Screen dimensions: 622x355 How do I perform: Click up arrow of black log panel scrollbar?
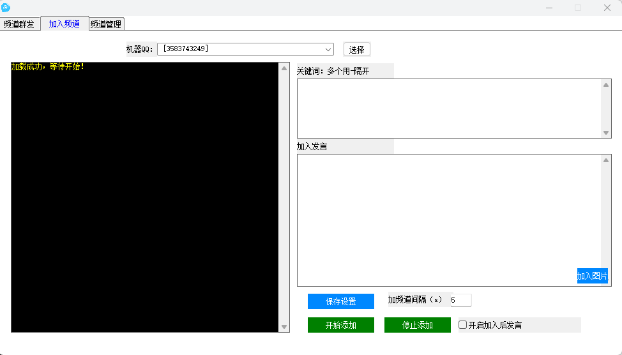[284, 68]
